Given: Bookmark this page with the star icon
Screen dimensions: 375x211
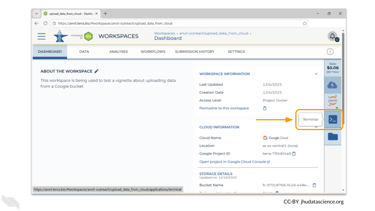Looking at the screenshot, I should click(x=305, y=23).
